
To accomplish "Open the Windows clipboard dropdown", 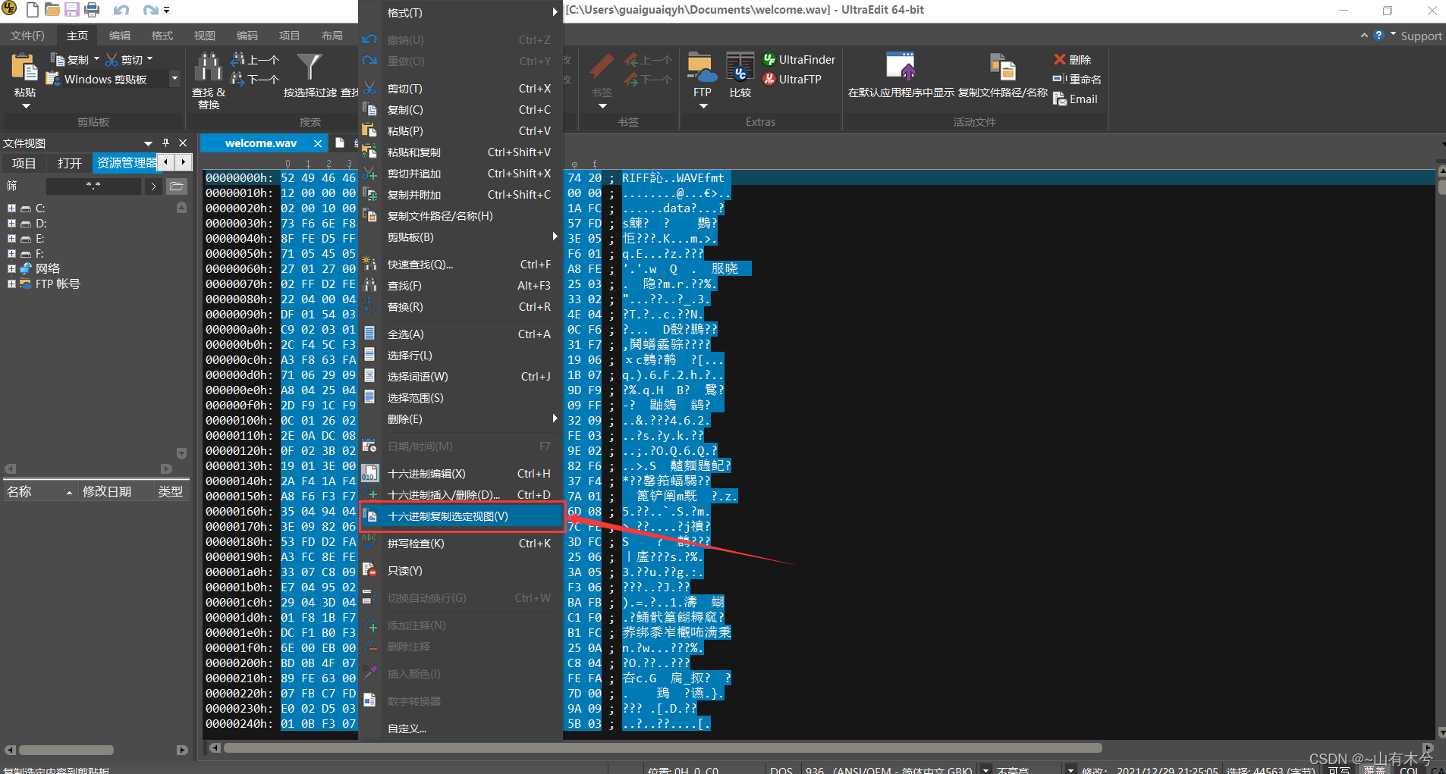I will (x=174, y=79).
